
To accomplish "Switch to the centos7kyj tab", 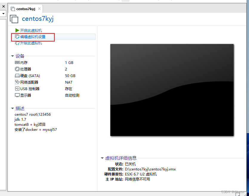I will (26, 9).
